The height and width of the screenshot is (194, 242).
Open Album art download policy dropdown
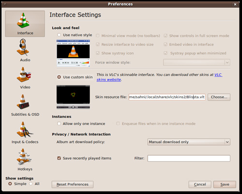pos(189,142)
